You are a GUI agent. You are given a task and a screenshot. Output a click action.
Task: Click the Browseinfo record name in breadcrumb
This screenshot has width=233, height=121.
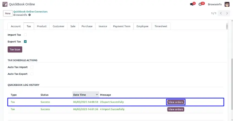click(20, 15)
